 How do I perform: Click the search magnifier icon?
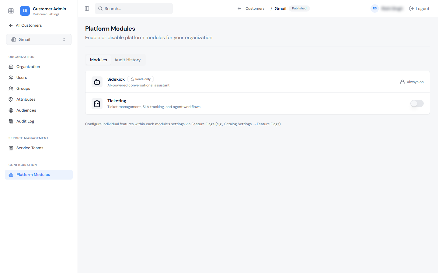[x=100, y=8]
